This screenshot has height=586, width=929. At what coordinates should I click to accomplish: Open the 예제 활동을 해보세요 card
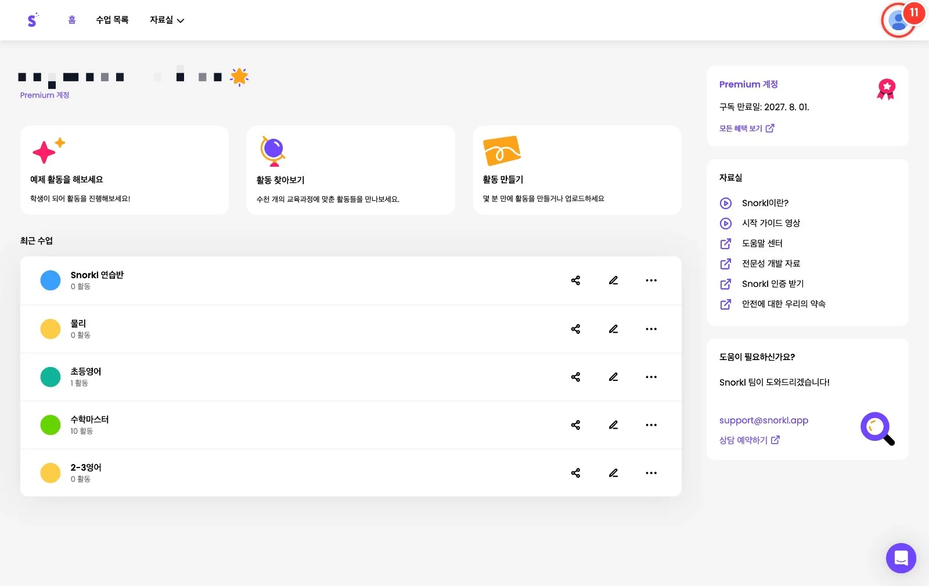[124, 170]
